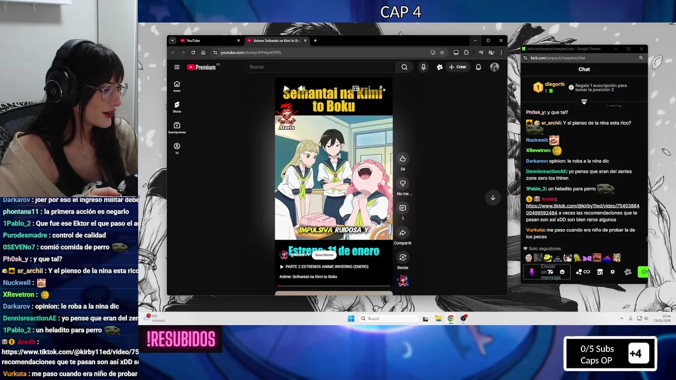Open the Short's comments
The width and height of the screenshot is (676, 380).
tap(402, 208)
